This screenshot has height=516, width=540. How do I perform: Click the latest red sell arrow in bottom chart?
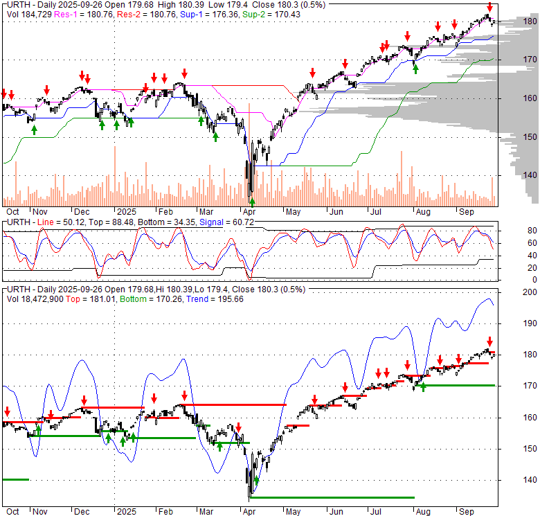click(x=489, y=341)
